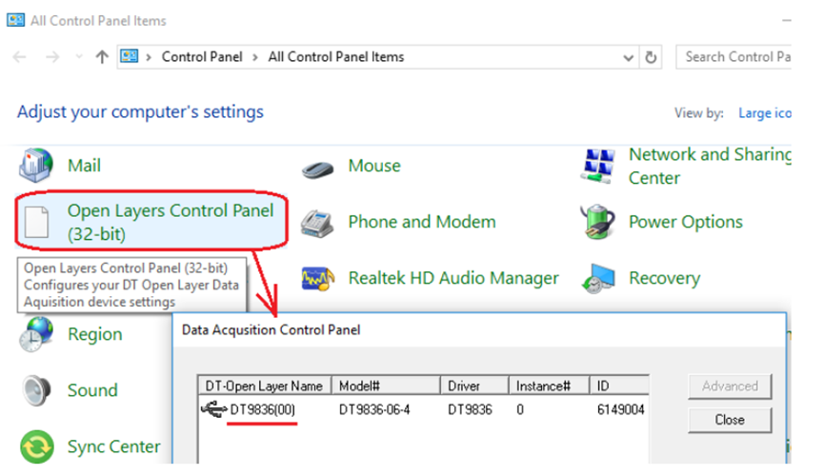Click the refresh button in address bar
This screenshot has height=476, width=824.
point(652,57)
